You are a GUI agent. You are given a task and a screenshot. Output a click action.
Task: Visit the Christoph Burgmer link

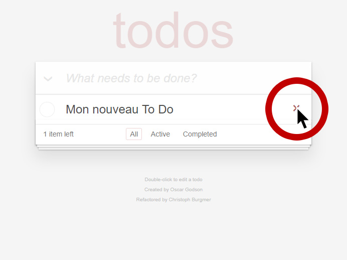click(x=190, y=200)
